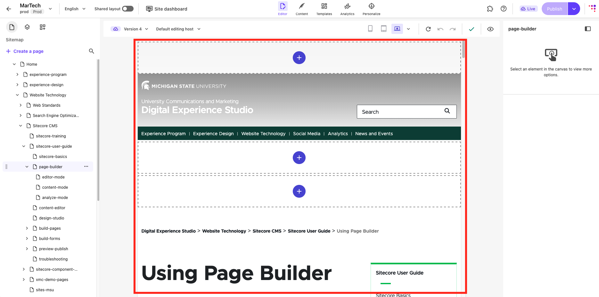Toggle the preview eye icon

490,29
